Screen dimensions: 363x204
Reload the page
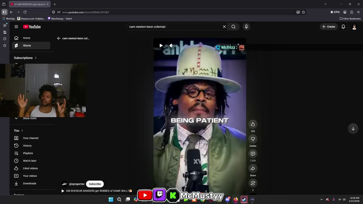25,12
